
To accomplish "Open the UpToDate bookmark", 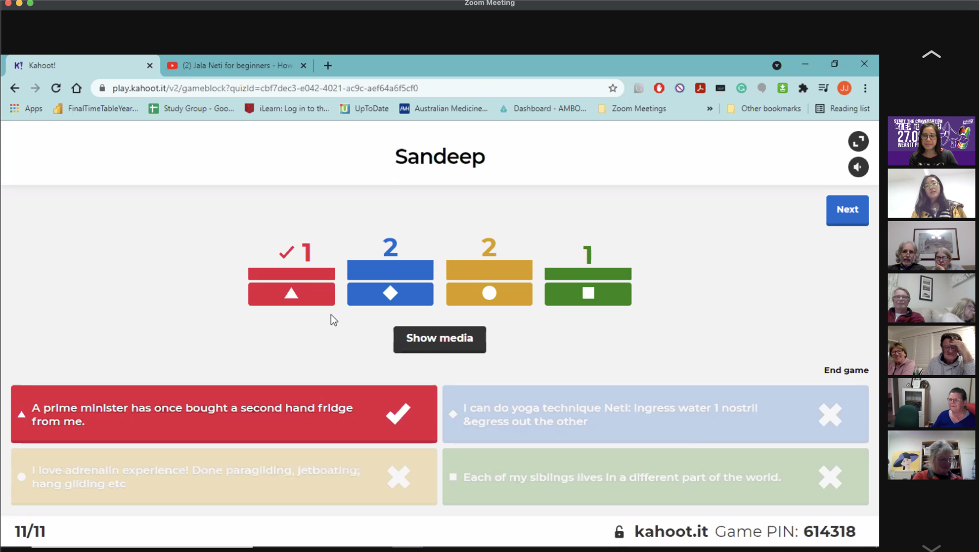I will coord(364,109).
